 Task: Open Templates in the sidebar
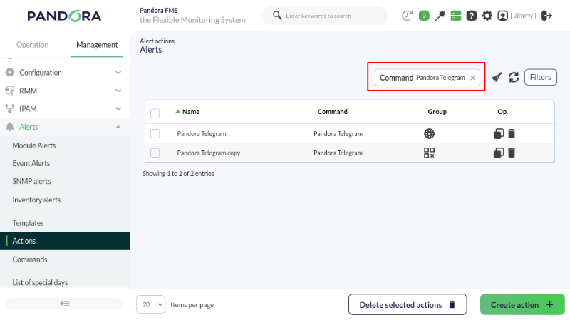click(x=28, y=223)
